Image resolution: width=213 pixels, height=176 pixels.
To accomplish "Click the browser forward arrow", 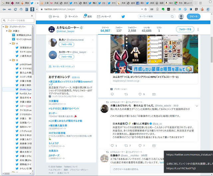I will coord(10,9).
